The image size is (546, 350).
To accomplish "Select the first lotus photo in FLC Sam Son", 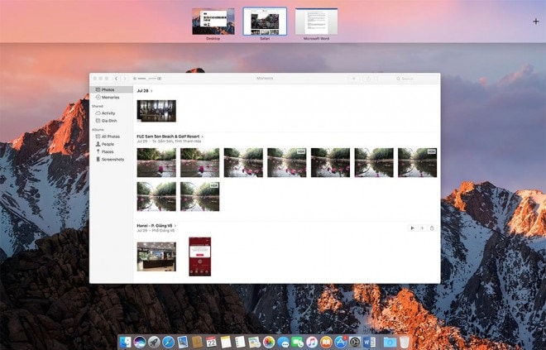I will tap(156, 163).
